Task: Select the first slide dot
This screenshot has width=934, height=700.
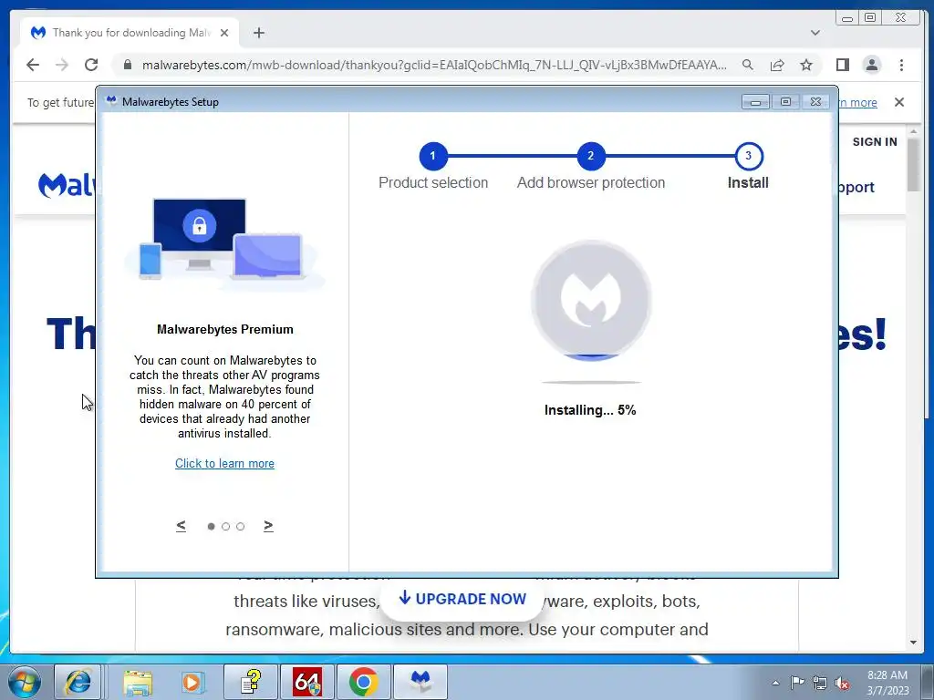Action: 211,526
